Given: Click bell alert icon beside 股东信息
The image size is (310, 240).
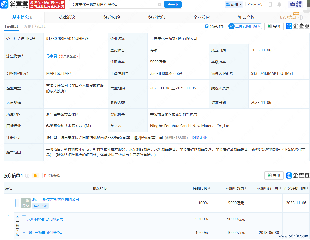Looking at the screenshot, I should point(35,176).
